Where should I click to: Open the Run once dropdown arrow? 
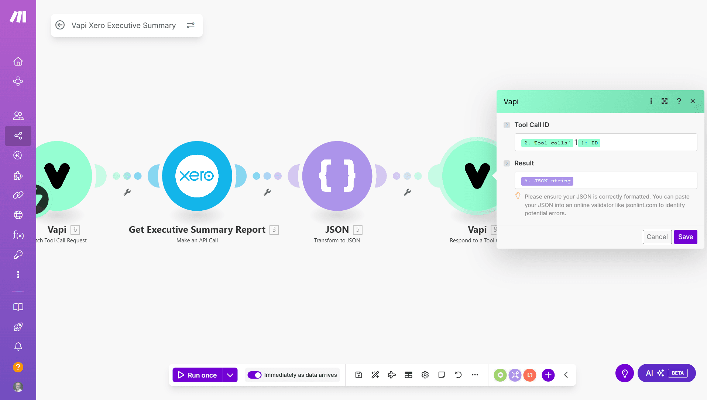point(230,375)
